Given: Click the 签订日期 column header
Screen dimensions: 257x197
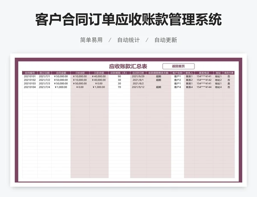Looking at the screenshot, I should point(45,73).
